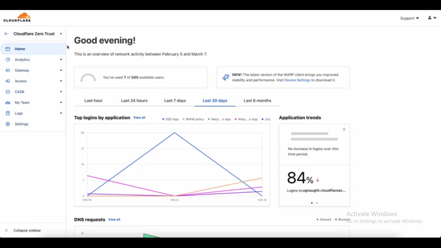Click the Analytics pie chart icon
Screen dimensions: 441x248
tap(8, 60)
